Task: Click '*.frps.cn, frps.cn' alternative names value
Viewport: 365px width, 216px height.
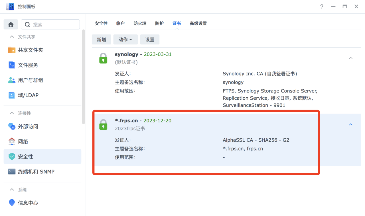Action: click(243, 149)
